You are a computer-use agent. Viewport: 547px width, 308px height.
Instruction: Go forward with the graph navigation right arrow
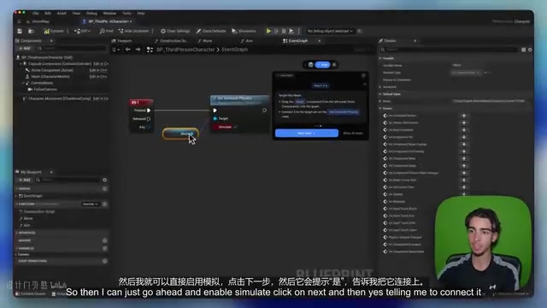138,50
